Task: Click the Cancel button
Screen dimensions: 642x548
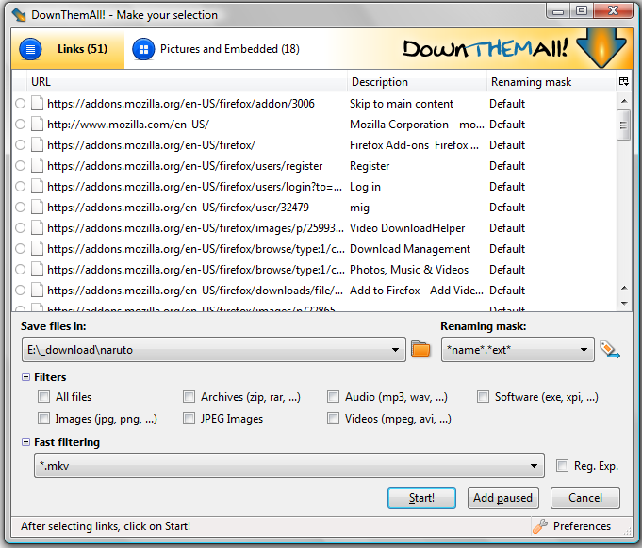Action: pos(585,498)
